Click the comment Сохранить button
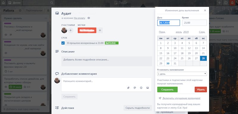The height and width of the screenshot is (114, 238). [x=69, y=97]
